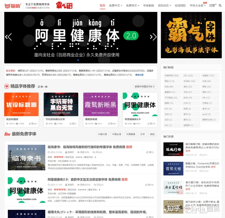The height and width of the screenshot is (218, 225).
Task: Go to previous slide with left double-chevron arrow
Action: coord(8,37)
